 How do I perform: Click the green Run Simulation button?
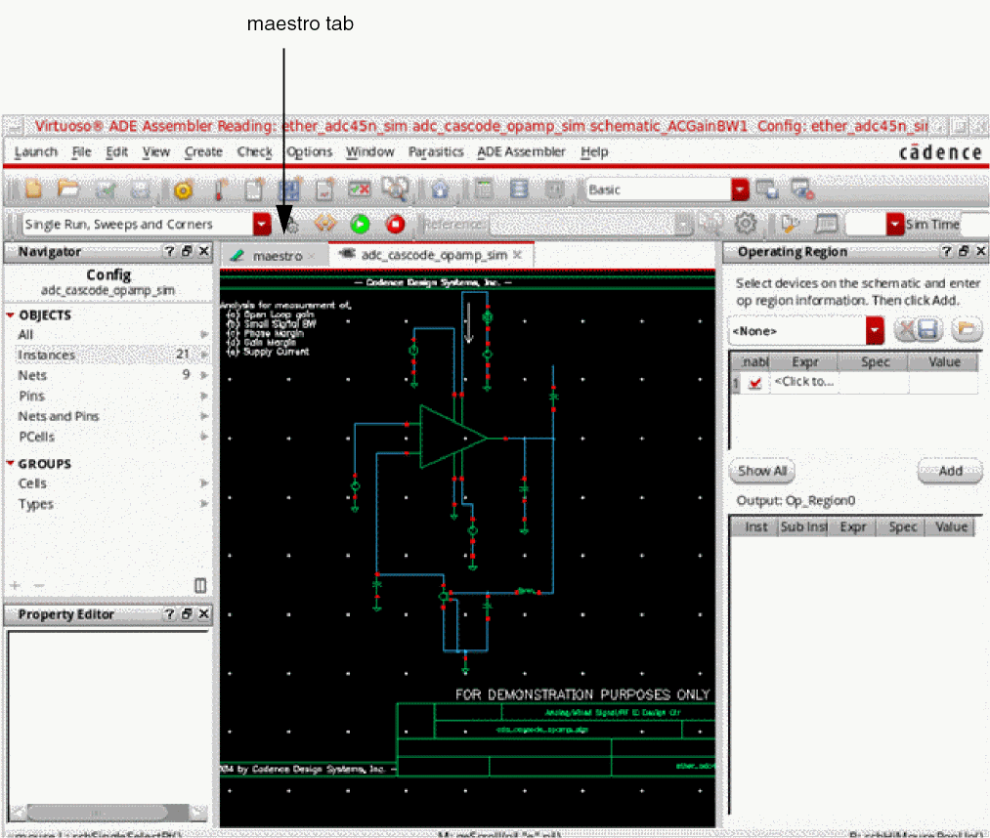(x=360, y=225)
